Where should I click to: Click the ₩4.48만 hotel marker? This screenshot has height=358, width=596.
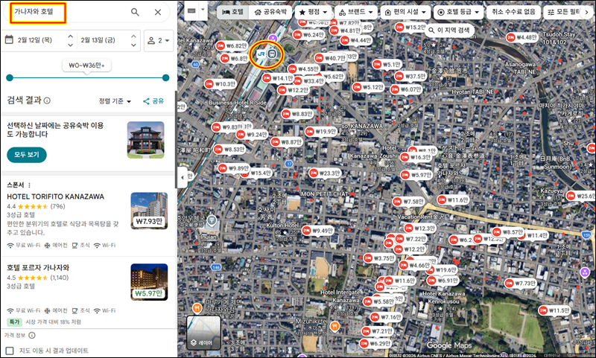pos(522,37)
